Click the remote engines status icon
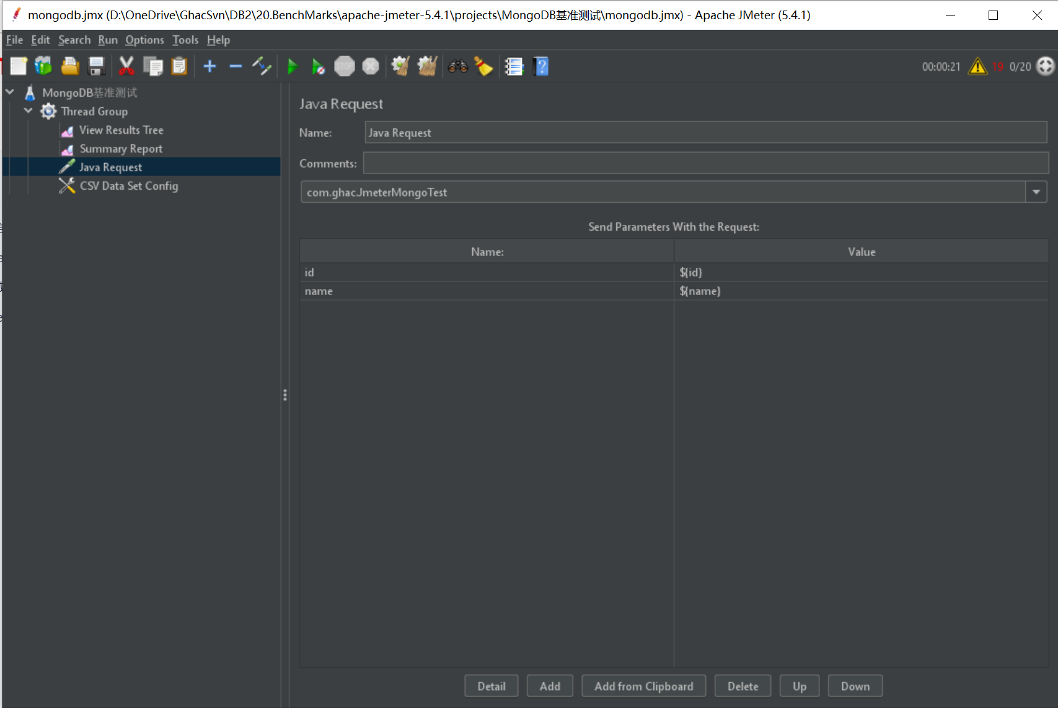 pos(1045,66)
